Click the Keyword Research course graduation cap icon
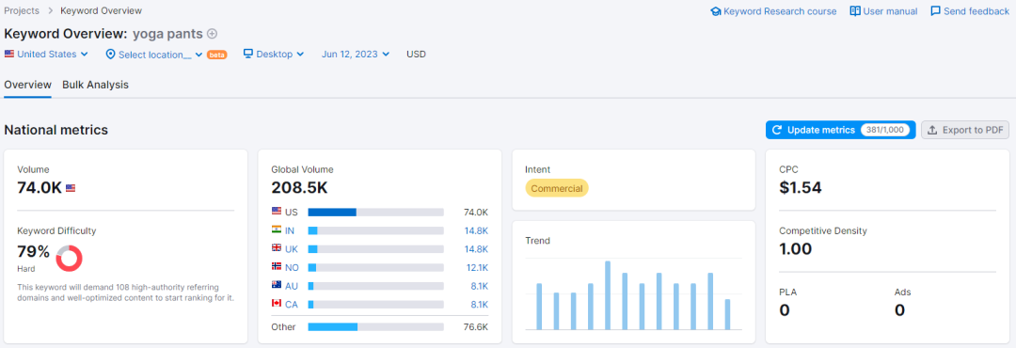The width and height of the screenshot is (1016, 348). click(x=716, y=11)
